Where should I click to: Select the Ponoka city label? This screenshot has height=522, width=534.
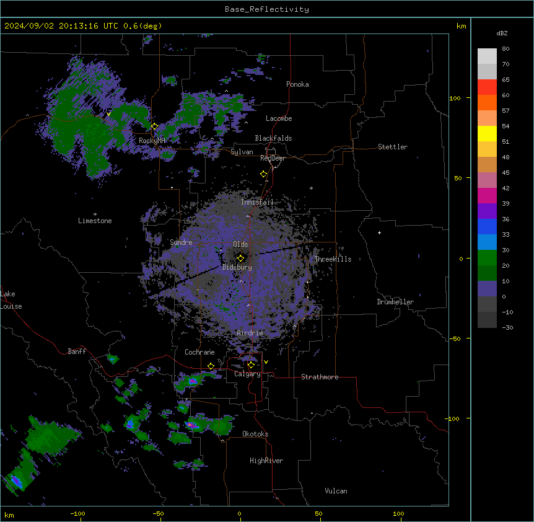[297, 84]
